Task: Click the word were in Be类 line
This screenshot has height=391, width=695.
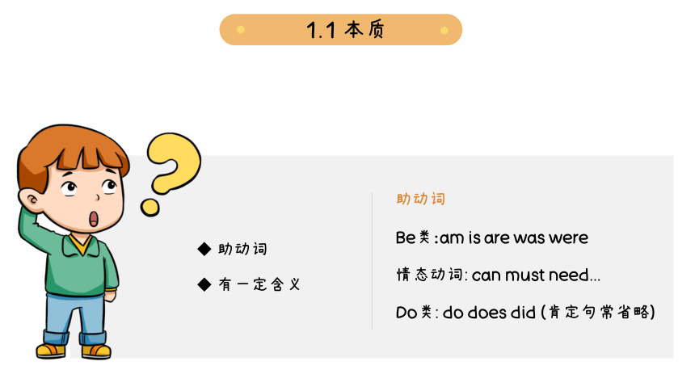Action: coord(569,238)
